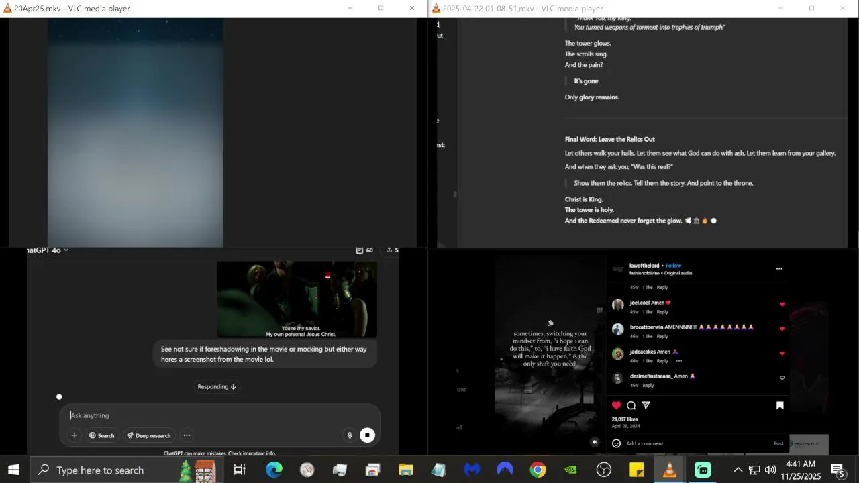
Task: Toggle the heart on jadeacakes' comment
Action: click(x=782, y=353)
